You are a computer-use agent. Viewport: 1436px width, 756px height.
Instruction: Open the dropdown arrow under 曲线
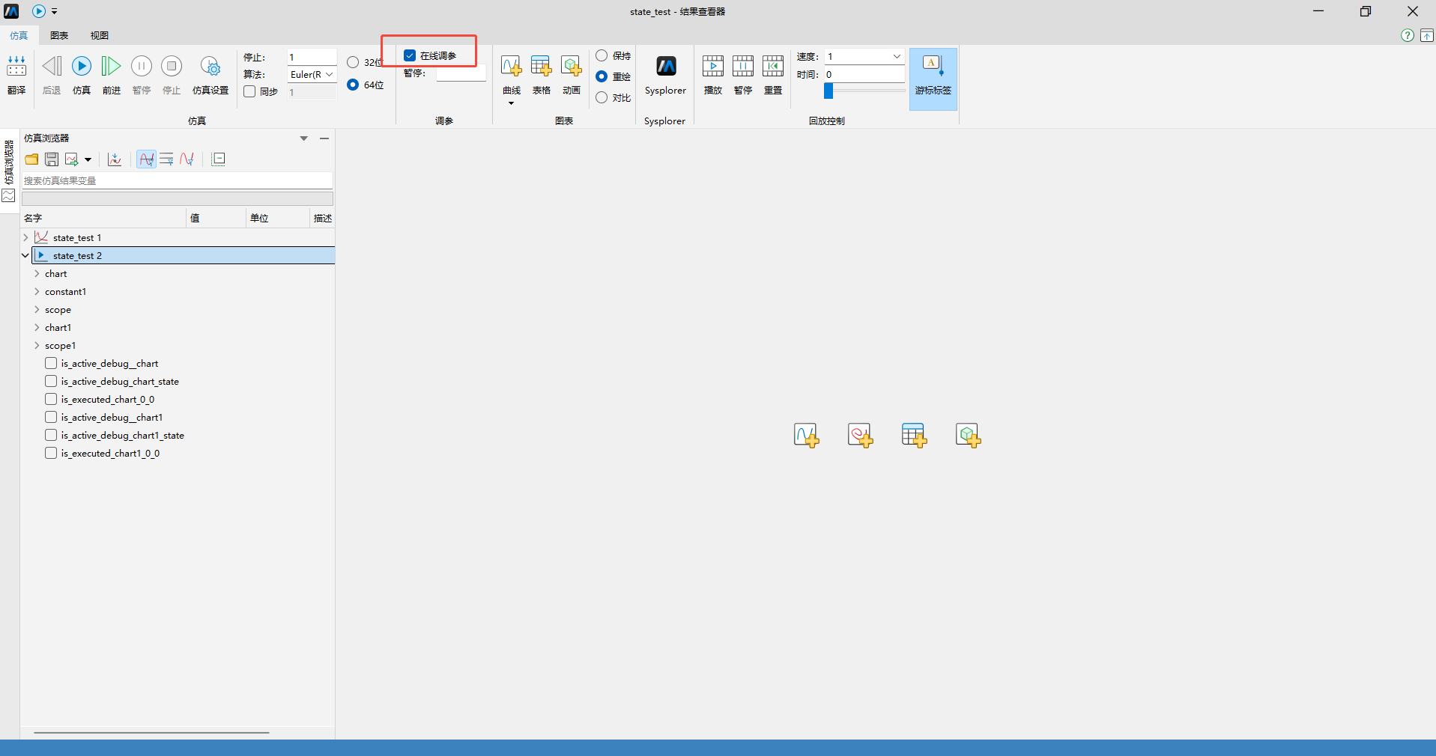[x=512, y=103]
